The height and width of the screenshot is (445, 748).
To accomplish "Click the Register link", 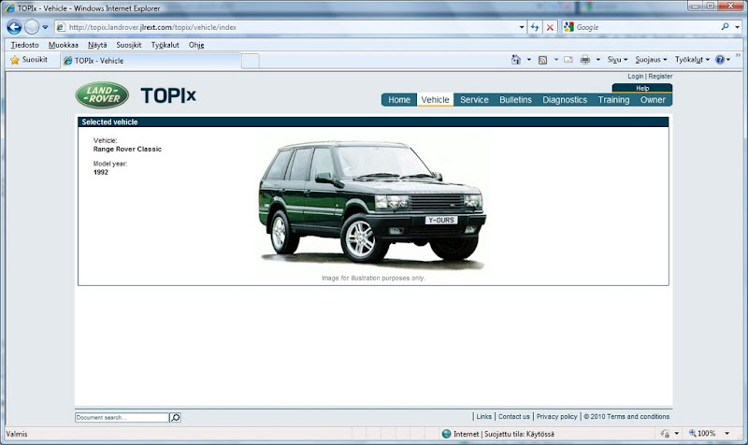I will [660, 77].
